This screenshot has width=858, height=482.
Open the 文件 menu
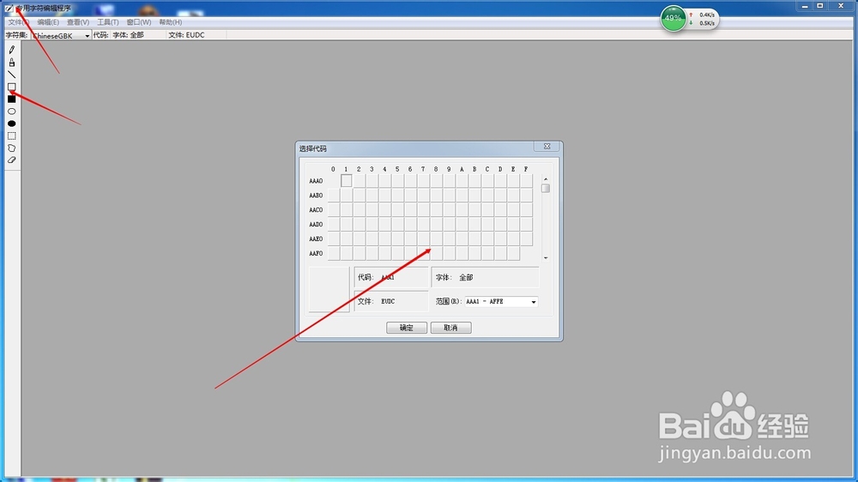tap(18, 22)
